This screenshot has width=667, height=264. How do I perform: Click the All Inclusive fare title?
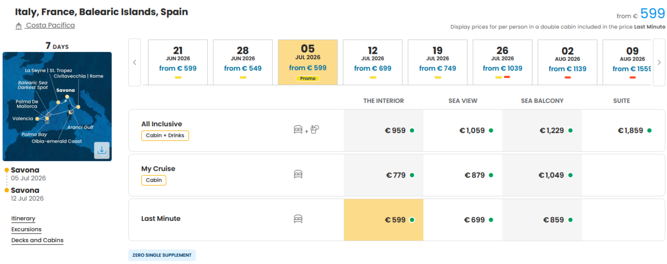162,124
